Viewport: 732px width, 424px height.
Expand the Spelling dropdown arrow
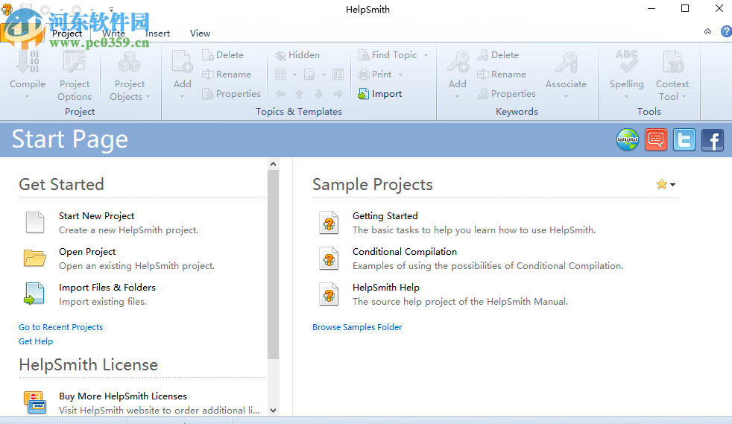[x=626, y=97]
